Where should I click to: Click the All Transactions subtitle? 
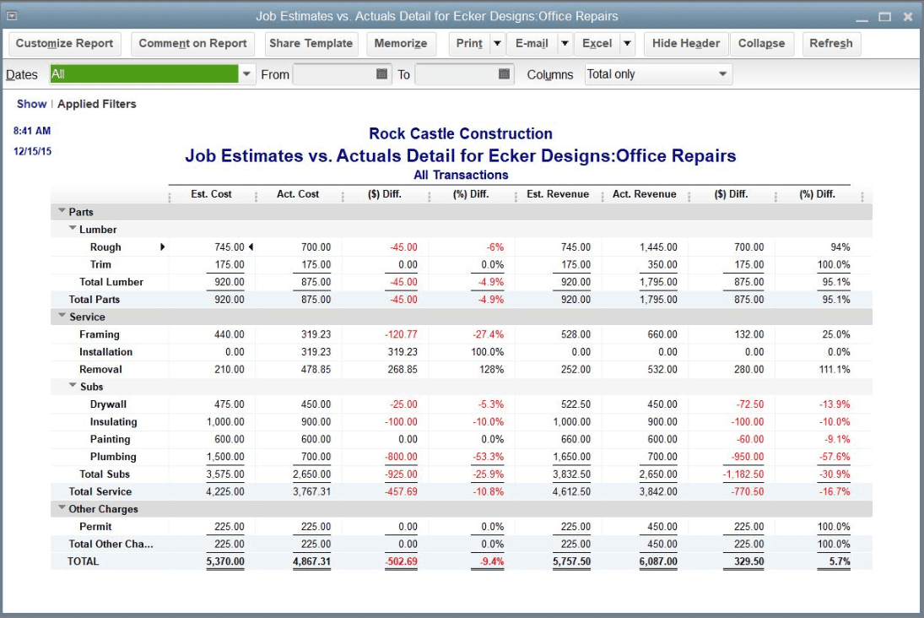[x=461, y=175]
